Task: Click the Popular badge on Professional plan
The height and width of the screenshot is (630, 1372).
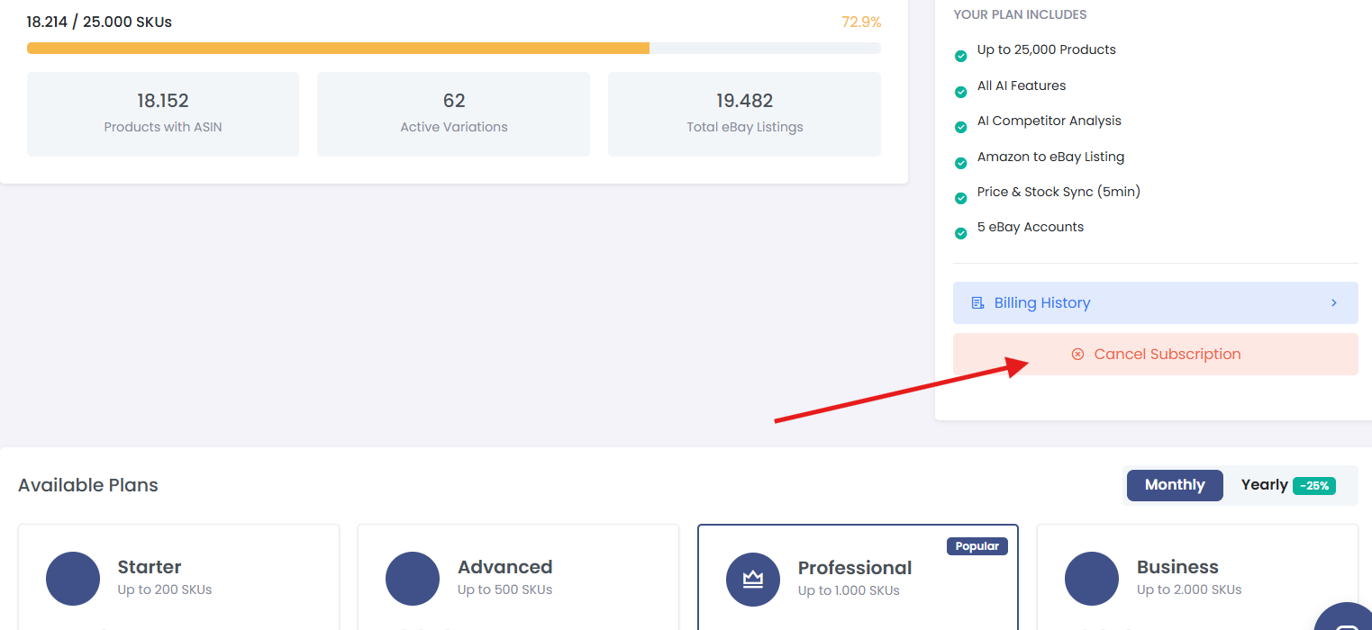Action: tap(977, 546)
